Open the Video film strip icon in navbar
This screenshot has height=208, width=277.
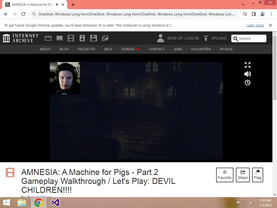[x=71, y=38]
